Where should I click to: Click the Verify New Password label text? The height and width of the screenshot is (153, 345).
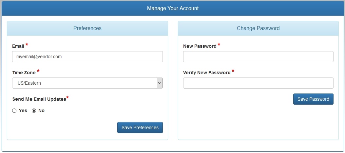(207, 73)
